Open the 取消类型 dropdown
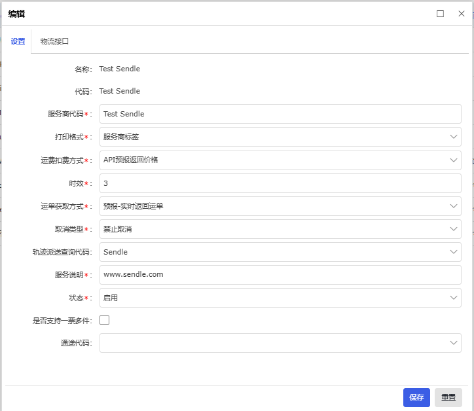Image resolution: width=474 pixels, height=411 pixels. [280, 229]
